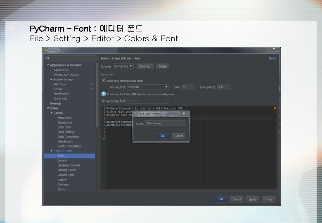Select Debugger under Colors & Fonts

point(64,185)
